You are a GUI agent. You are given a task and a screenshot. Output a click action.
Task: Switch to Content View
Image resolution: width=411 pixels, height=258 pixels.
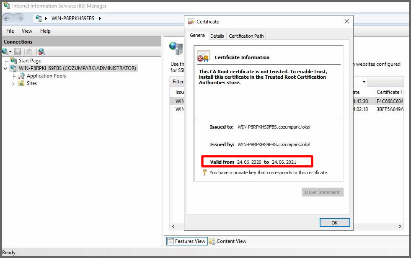pos(228,241)
